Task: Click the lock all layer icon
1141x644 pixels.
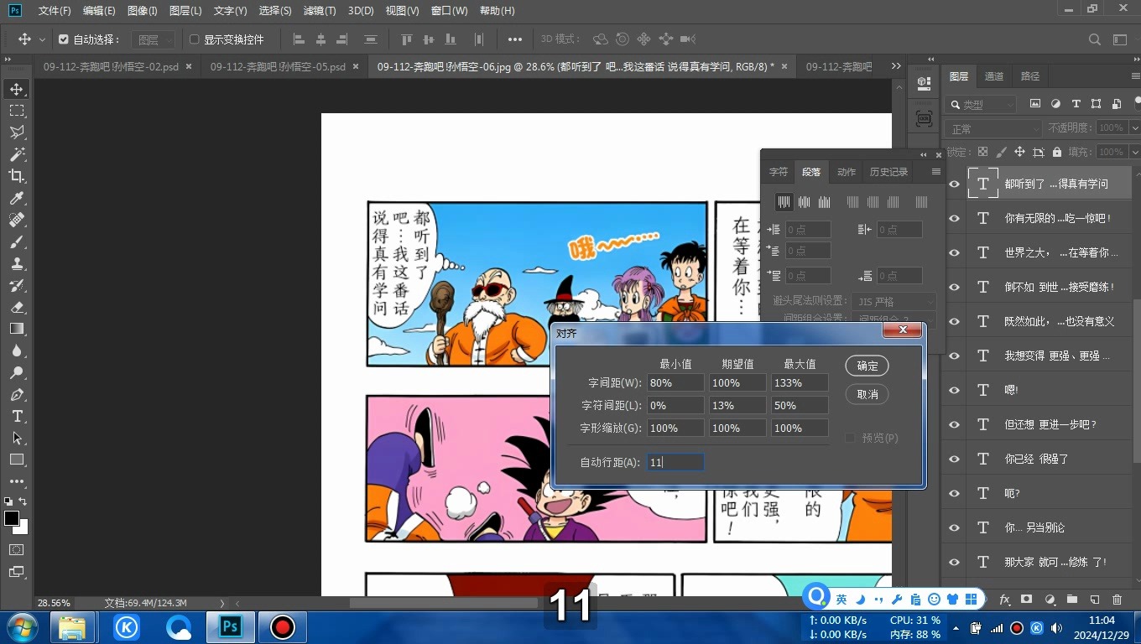Action: (1056, 152)
